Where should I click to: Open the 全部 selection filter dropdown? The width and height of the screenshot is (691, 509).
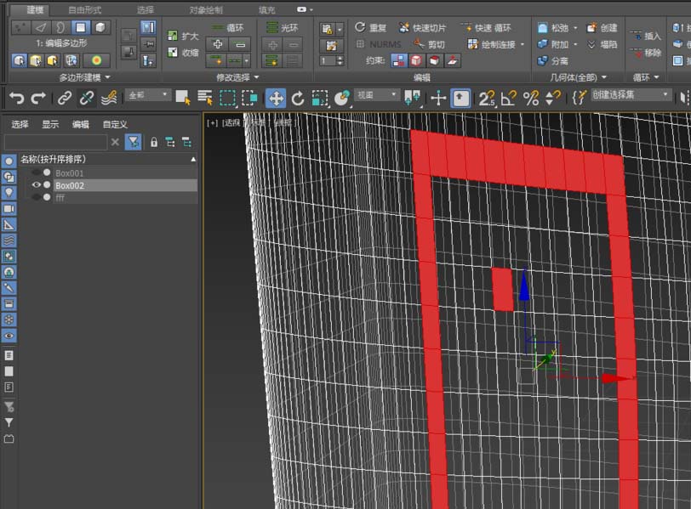click(146, 96)
